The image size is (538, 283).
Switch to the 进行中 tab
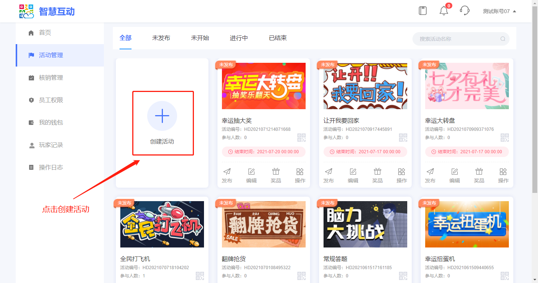(x=239, y=38)
